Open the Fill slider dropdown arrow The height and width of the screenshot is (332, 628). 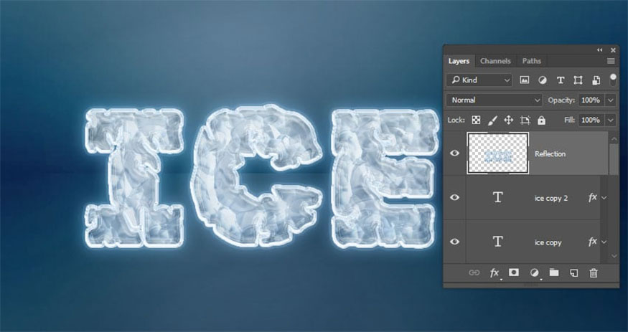coord(610,120)
